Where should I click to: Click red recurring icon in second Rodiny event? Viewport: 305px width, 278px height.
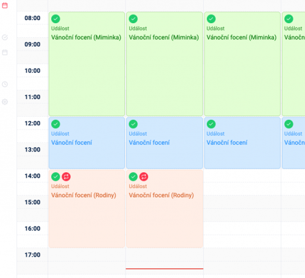tap(144, 177)
